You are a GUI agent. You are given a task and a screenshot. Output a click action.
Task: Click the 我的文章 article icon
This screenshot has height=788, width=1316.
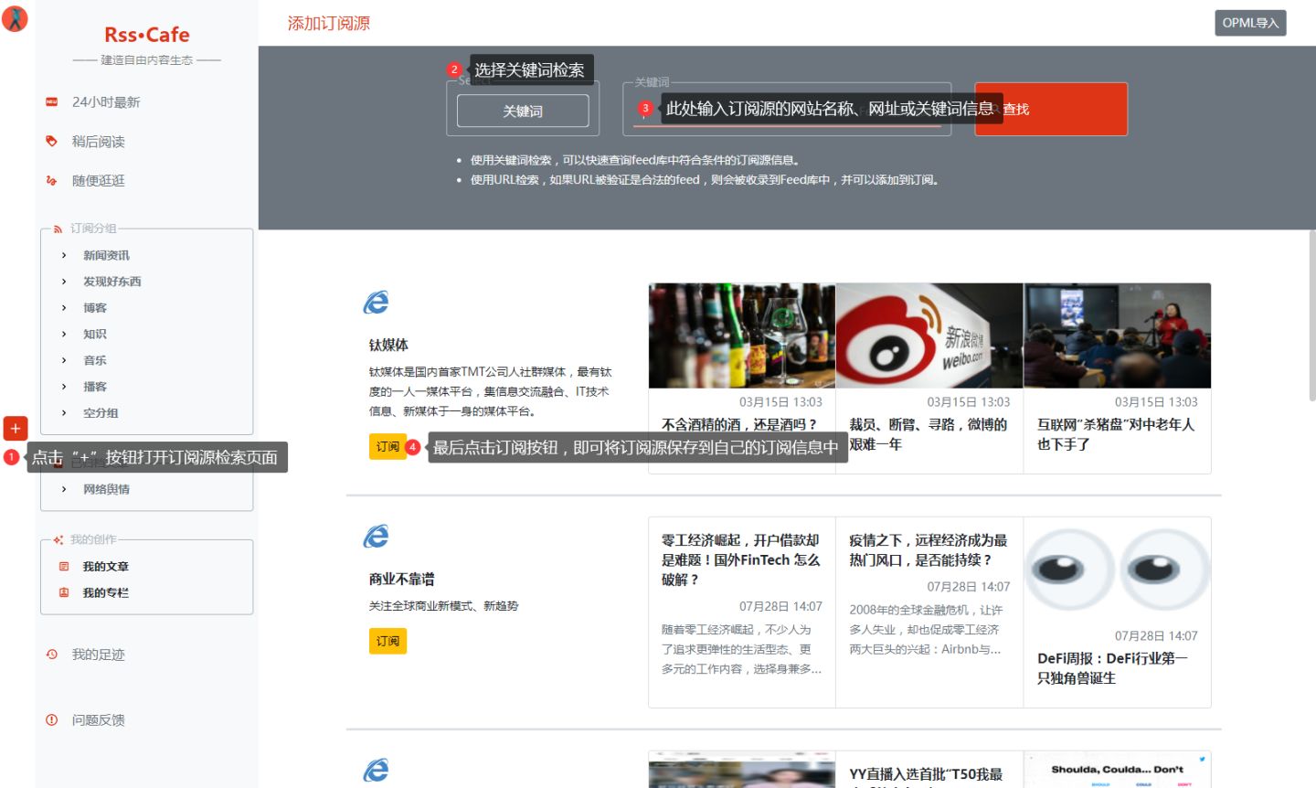tap(64, 567)
